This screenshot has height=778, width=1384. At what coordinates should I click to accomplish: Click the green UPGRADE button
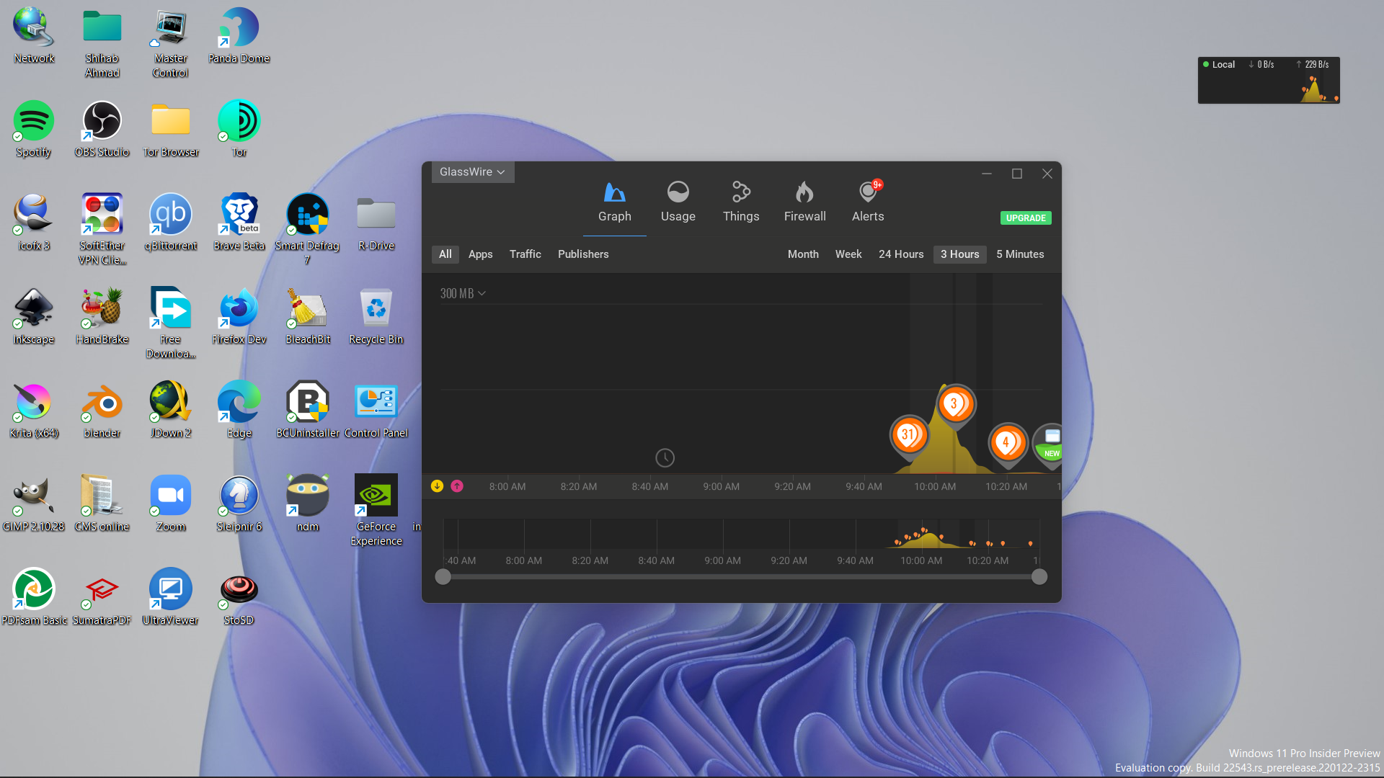coord(1026,218)
